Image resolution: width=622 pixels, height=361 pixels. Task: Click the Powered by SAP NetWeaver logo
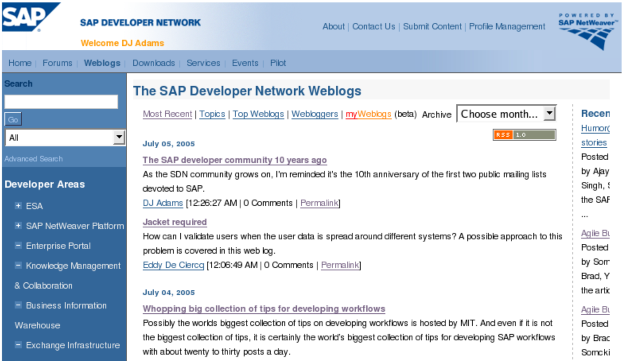(587, 32)
